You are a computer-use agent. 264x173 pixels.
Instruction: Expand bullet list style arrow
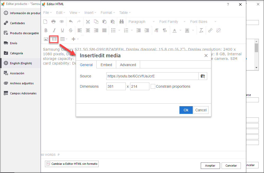click(x=119, y=30)
